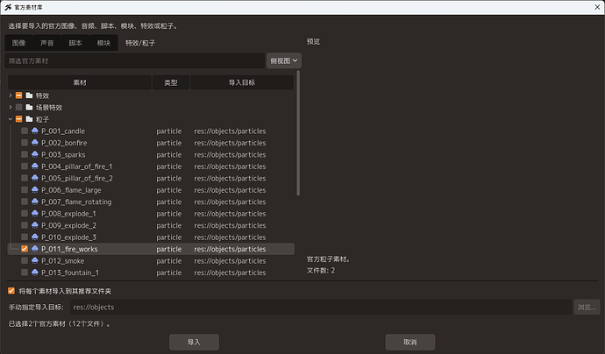Click the asset list vertical scrollbar
The height and width of the screenshot is (354, 605).
298,133
